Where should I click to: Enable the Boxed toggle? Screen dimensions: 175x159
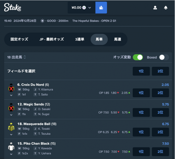[164, 57]
